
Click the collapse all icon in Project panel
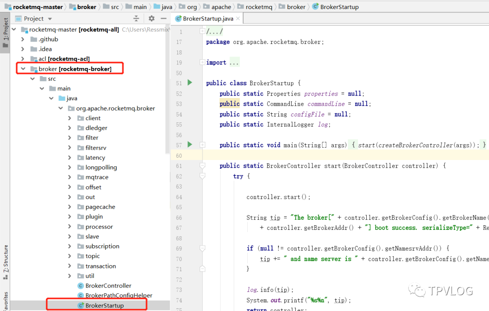point(136,19)
